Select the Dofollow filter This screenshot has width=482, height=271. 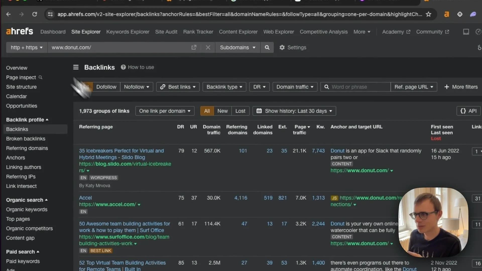106,87
